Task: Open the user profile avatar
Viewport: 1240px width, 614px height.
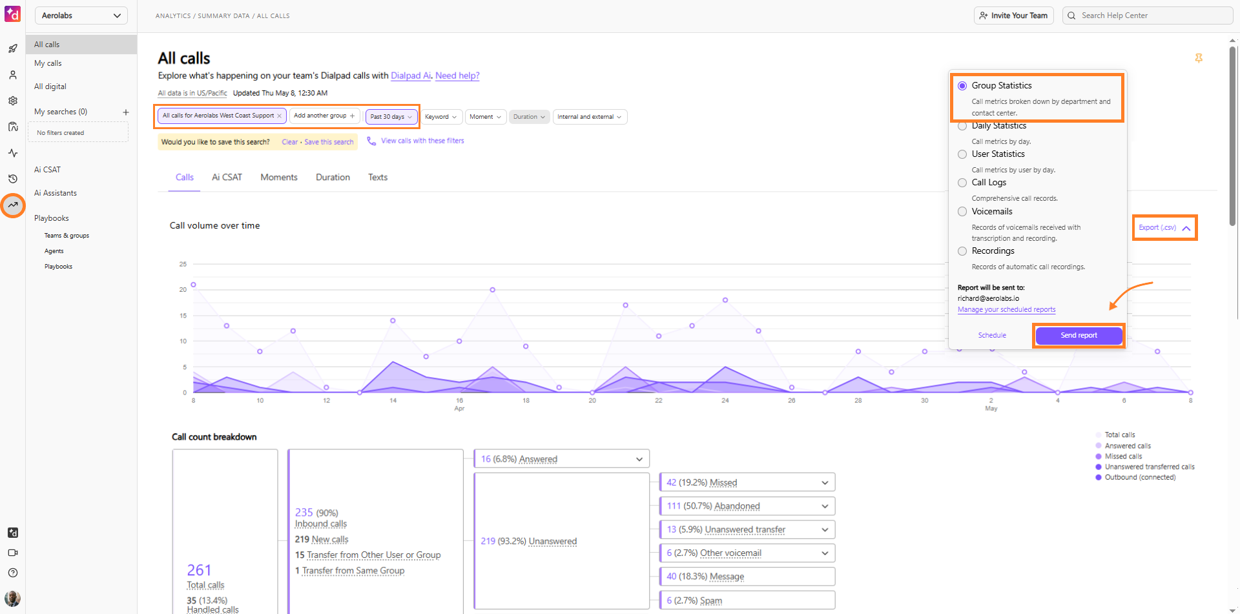Action: point(13,599)
